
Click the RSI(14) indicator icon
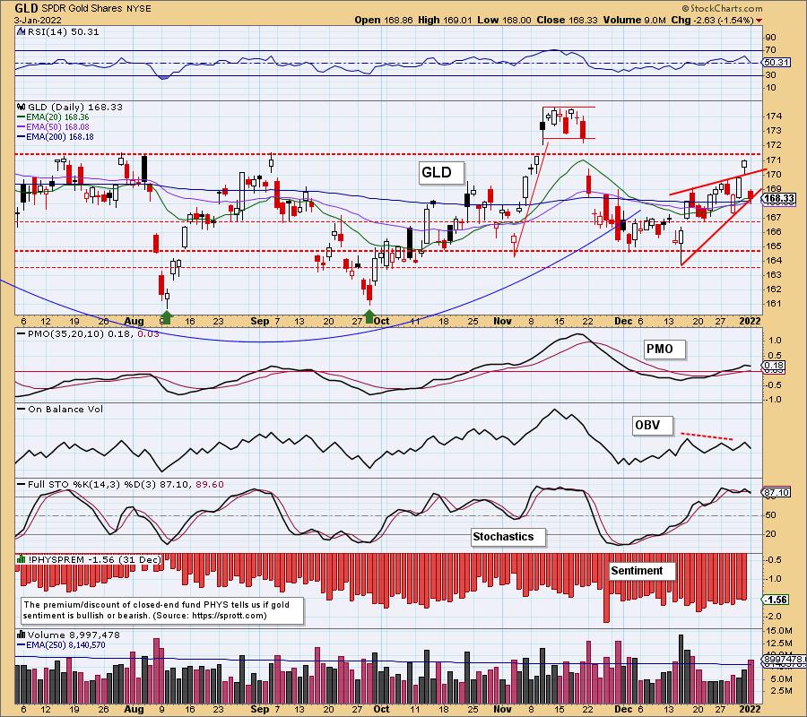click(x=21, y=31)
